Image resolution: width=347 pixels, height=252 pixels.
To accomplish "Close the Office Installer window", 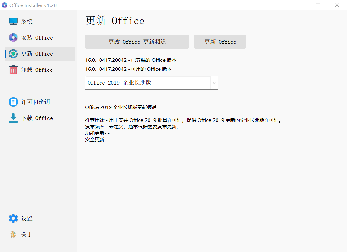I will pyautogui.click(x=337, y=5).
